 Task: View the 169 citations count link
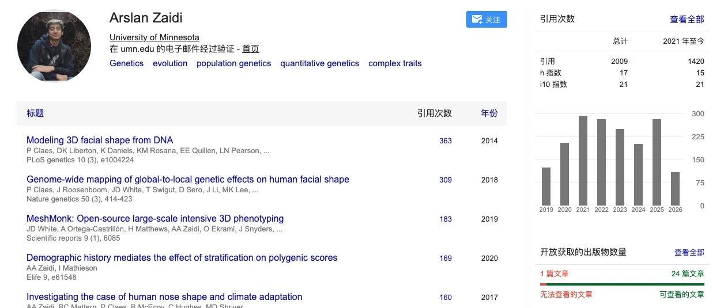[x=446, y=258]
